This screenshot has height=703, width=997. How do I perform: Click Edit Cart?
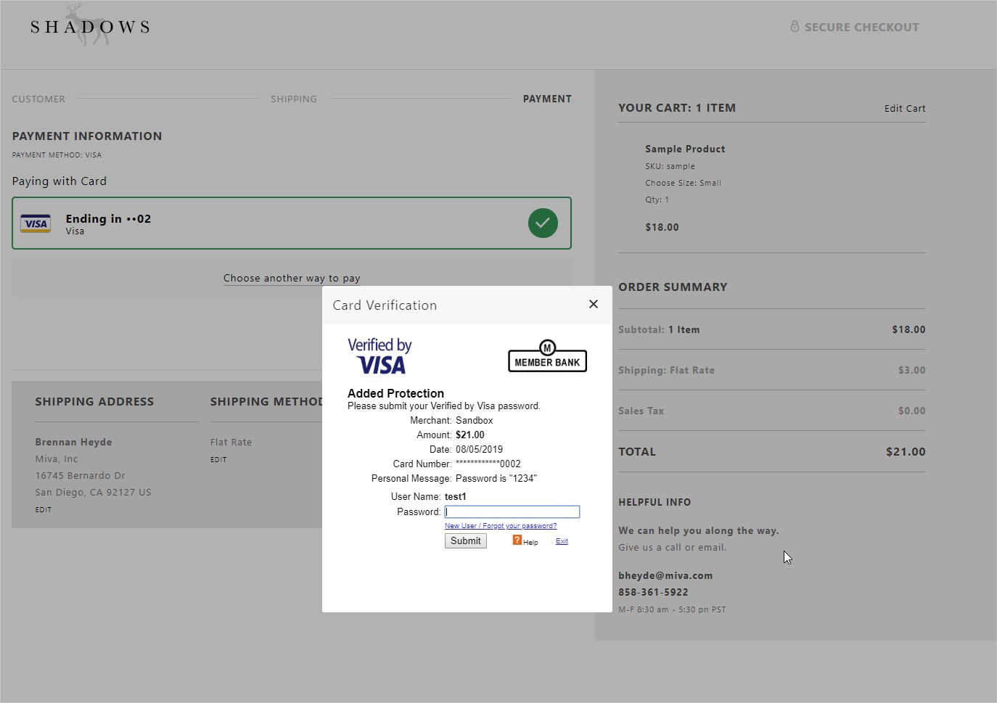point(904,108)
